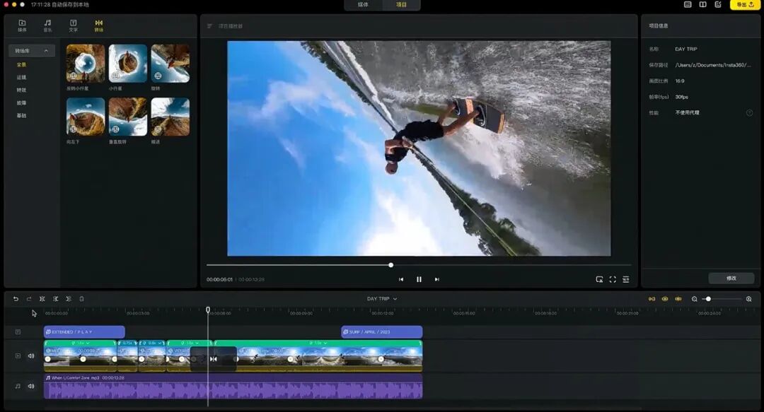Mute the music track speaker

[x=31, y=386]
